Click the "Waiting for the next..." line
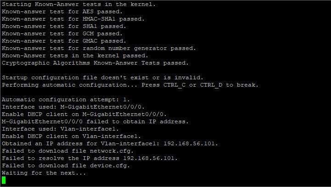This screenshot has height=187, width=331. 44,173
